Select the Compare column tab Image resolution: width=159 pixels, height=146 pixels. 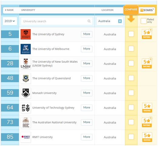click(x=131, y=10)
